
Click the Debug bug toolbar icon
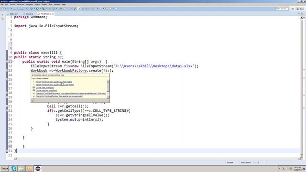32,9
